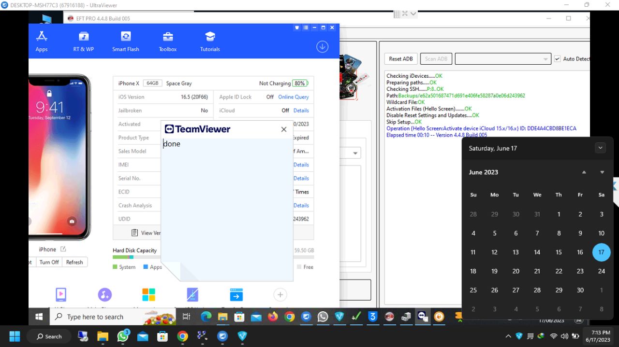Open the Tutorials section
The height and width of the screenshot is (347, 619).
(x=210, y=42)
